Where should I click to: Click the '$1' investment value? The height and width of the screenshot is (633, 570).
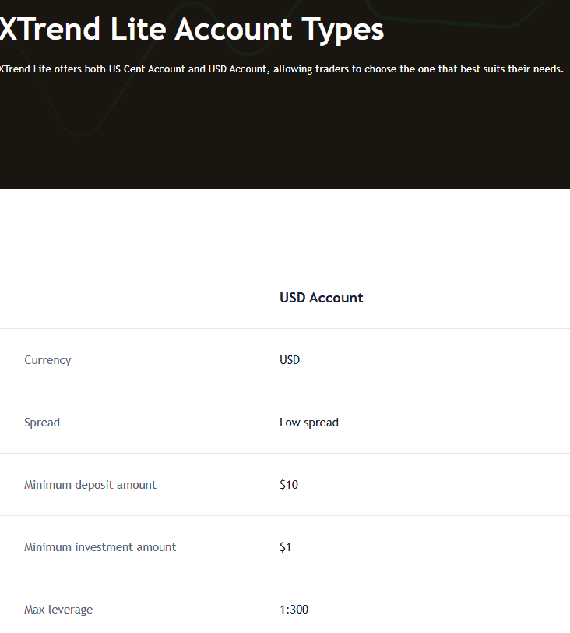pyautogui.click(x=285, y=547)
